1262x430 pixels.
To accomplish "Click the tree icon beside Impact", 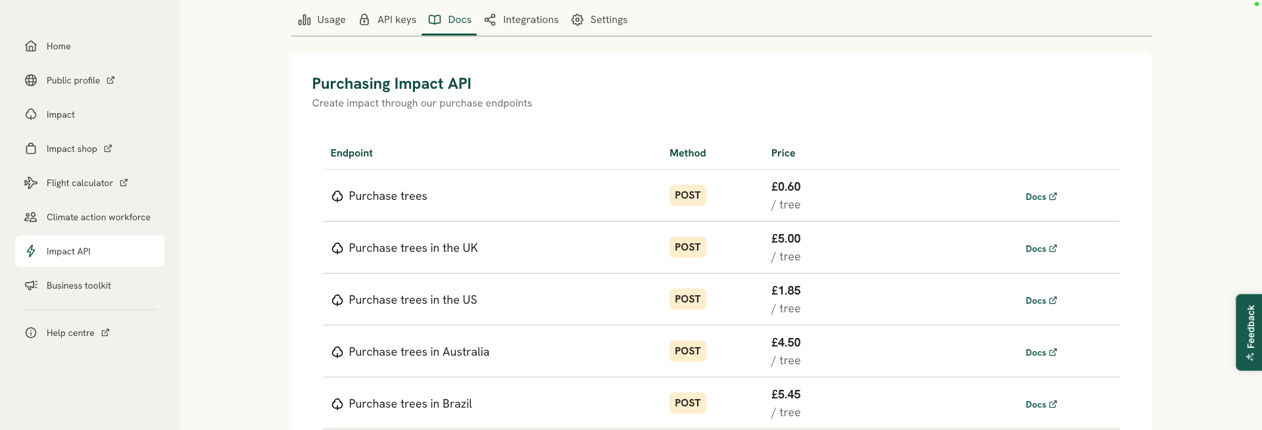I will [x=31, y=114].
